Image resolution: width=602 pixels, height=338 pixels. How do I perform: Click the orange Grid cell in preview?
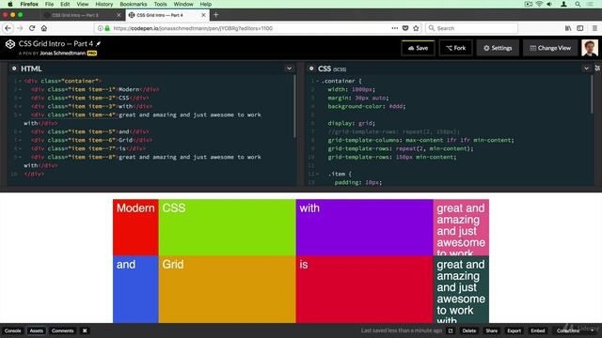[227, 289]
